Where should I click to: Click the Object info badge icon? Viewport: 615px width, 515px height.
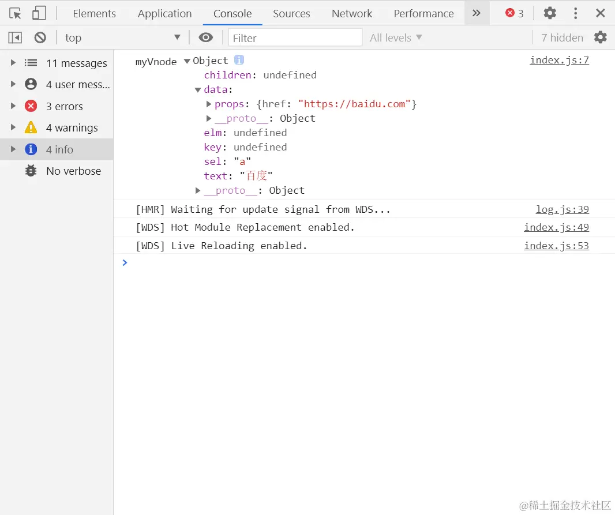point(239,60)
